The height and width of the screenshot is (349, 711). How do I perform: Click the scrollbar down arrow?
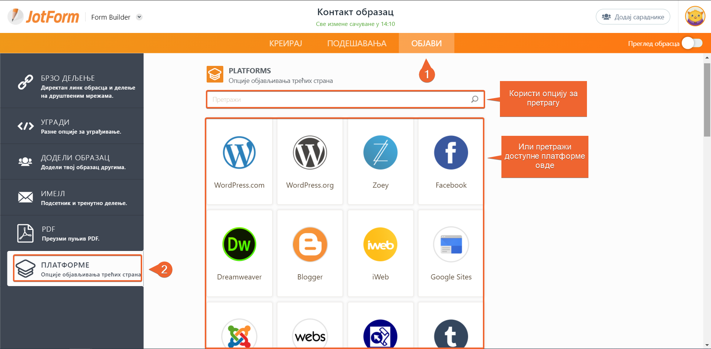coord(707,345)
